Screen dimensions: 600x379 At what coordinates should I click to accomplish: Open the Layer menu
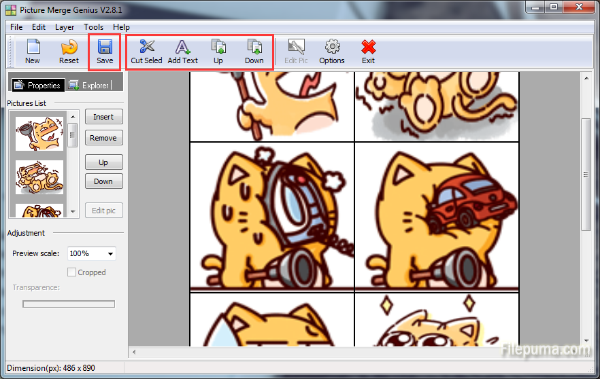pos(65,27)
